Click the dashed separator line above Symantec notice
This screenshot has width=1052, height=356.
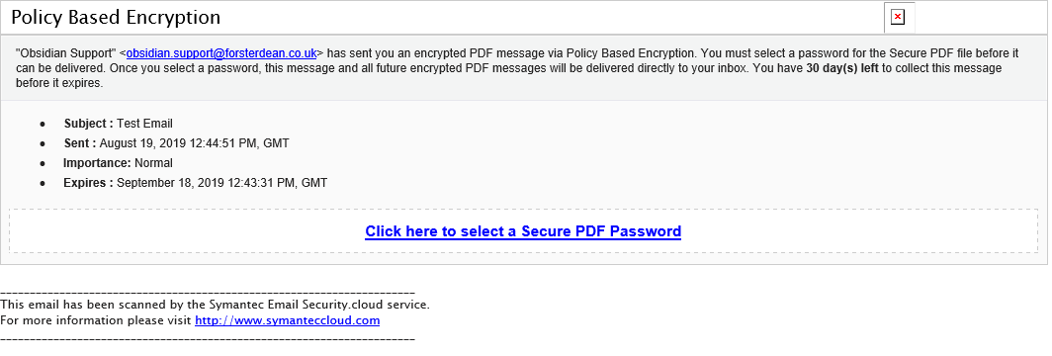(x=208, y=293)
